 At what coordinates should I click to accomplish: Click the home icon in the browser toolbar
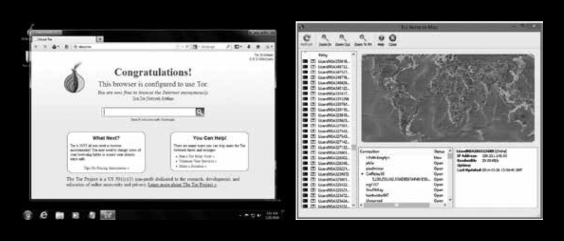pos(257,47)
